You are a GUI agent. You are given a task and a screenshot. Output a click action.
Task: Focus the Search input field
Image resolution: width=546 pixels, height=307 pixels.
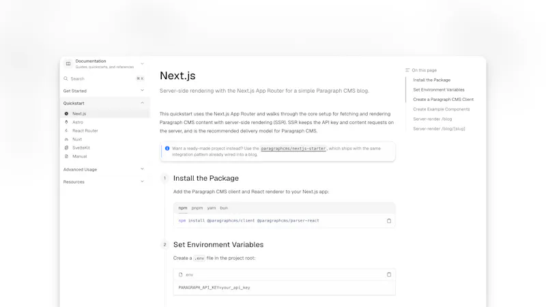(104, 78)
